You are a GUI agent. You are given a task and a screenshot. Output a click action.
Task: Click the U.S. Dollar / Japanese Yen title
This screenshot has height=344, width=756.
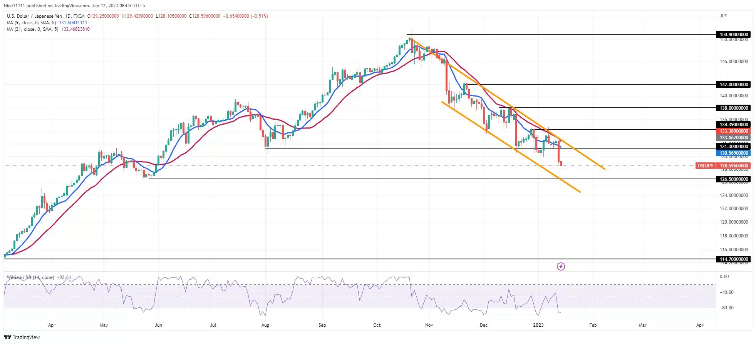point(45,16)
